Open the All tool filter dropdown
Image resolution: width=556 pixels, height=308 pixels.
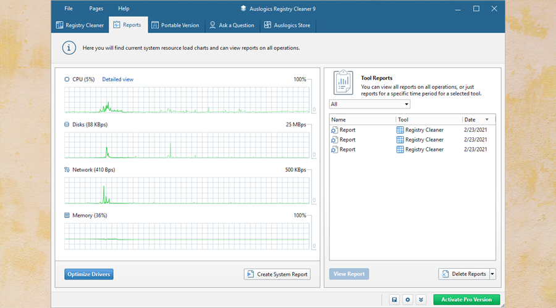coord(369,104)
